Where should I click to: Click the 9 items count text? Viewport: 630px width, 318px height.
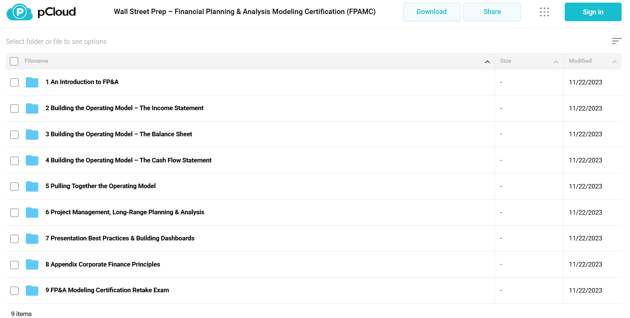(22, 314)
